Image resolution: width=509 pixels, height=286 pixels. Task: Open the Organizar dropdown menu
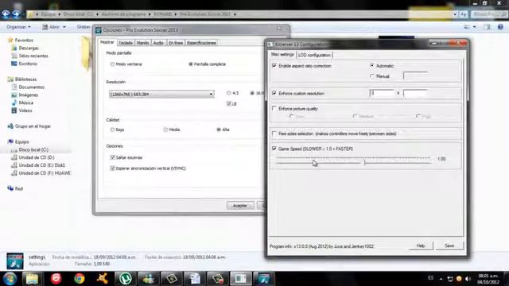tap(18, 27)
